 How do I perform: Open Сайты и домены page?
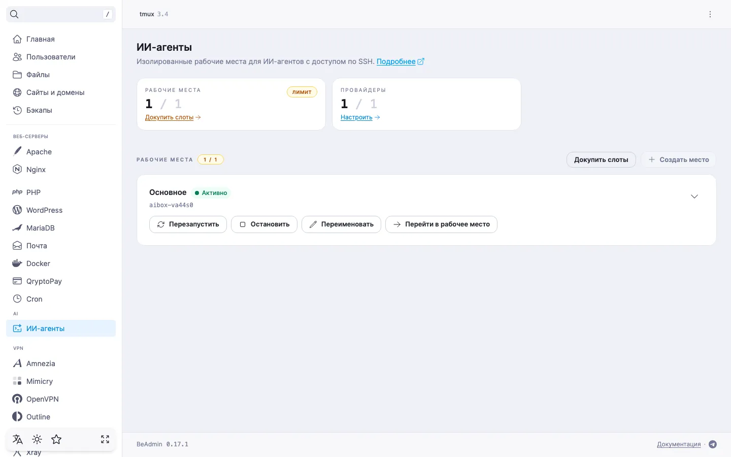click(x=61, y=92)
